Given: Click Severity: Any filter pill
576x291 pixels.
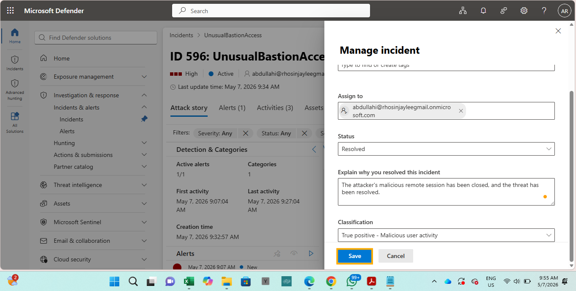Looking at the screenshot, I should point(215,133).
